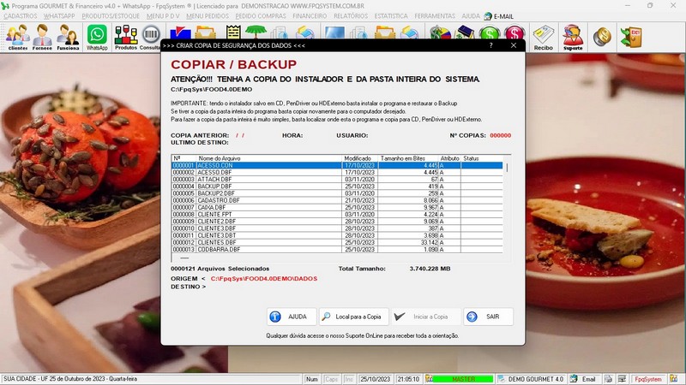Open the WHATSAPP menu
Screen dimensions: 686x385
coord(59,16)
